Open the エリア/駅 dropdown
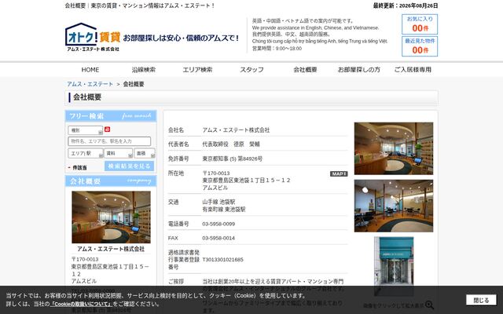The height and width of the screenshot is (314, 503). point(86,153)
